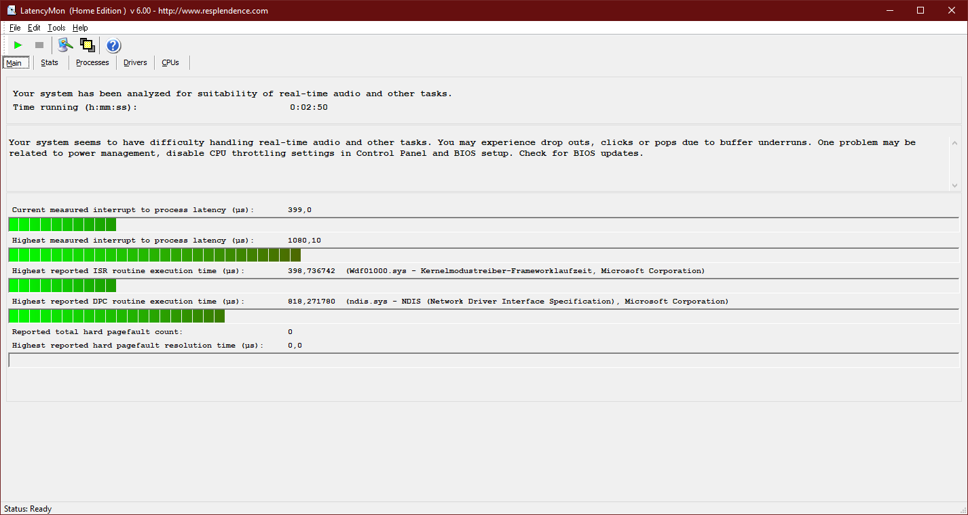Click the DPC value 818,271780
The height and width of the screenshot is (515, 968).
pyautogui.click(x=311, y=302)
